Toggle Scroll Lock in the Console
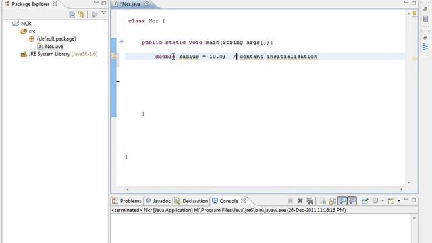This screenshot has height=243, width=432. click(x=333, y=201)
